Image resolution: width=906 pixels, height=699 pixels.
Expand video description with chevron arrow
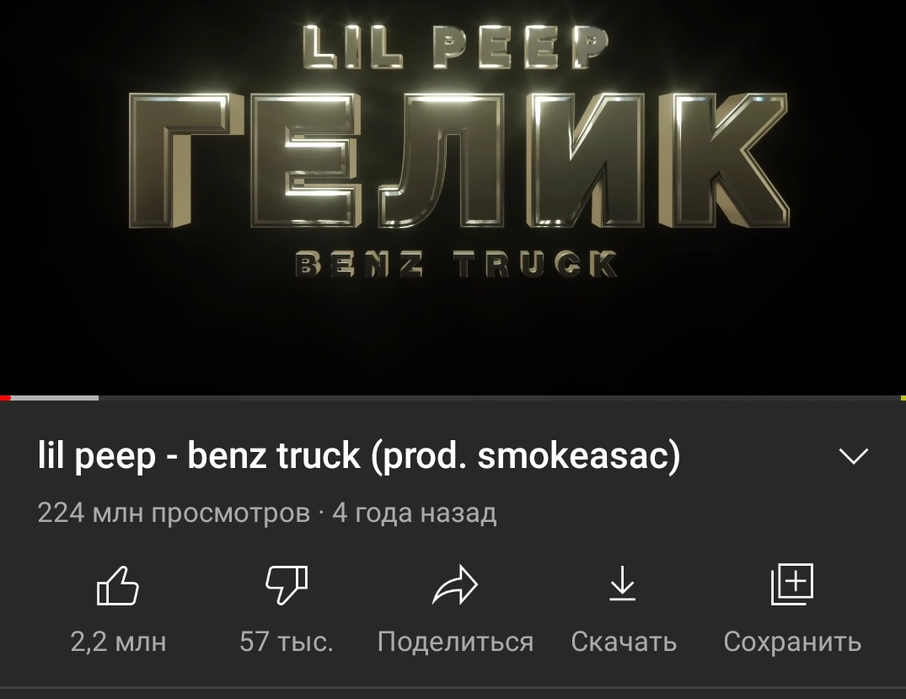tap(854, 456)
